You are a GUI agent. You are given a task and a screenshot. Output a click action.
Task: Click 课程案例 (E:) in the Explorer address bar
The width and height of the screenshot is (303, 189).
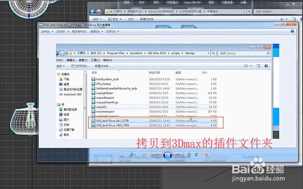click(135, 12)
